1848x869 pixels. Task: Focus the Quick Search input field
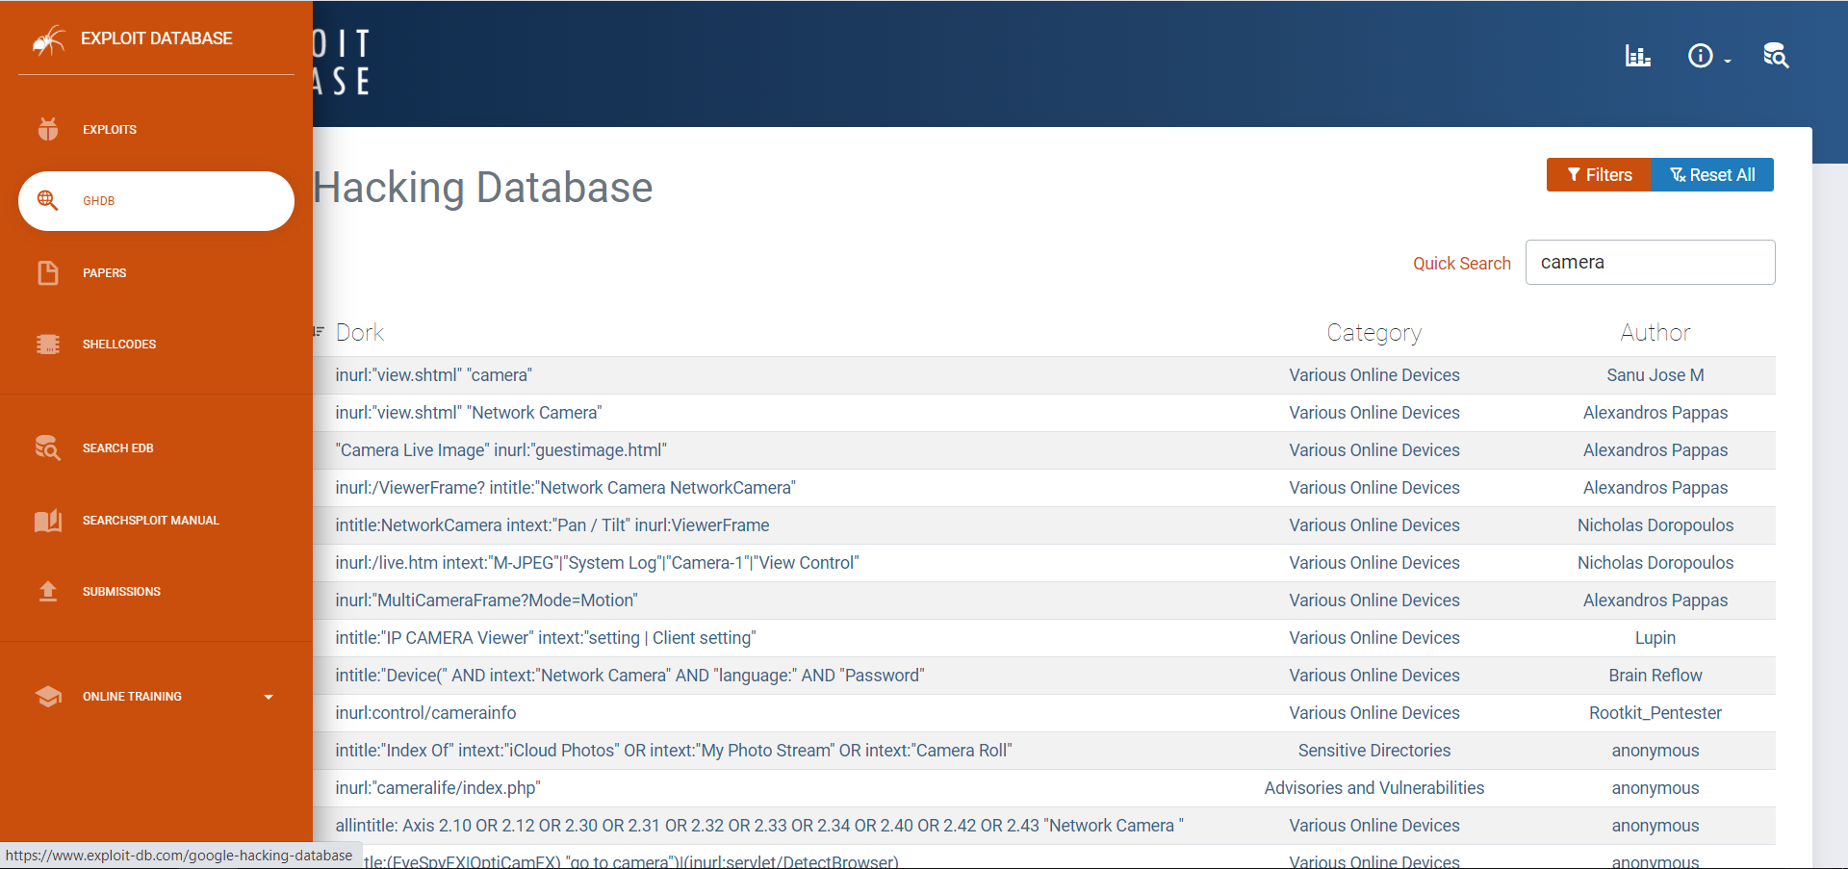pos(1650,263)
